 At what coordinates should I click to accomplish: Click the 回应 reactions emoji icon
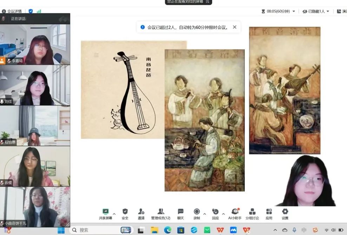point(215,212)
